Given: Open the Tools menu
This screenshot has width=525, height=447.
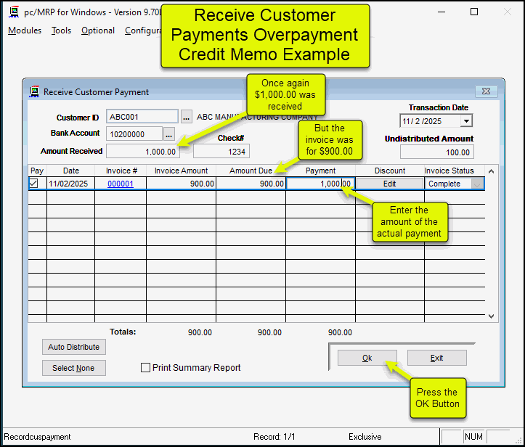Looking at the screenshot, I should tap(62, 30).
